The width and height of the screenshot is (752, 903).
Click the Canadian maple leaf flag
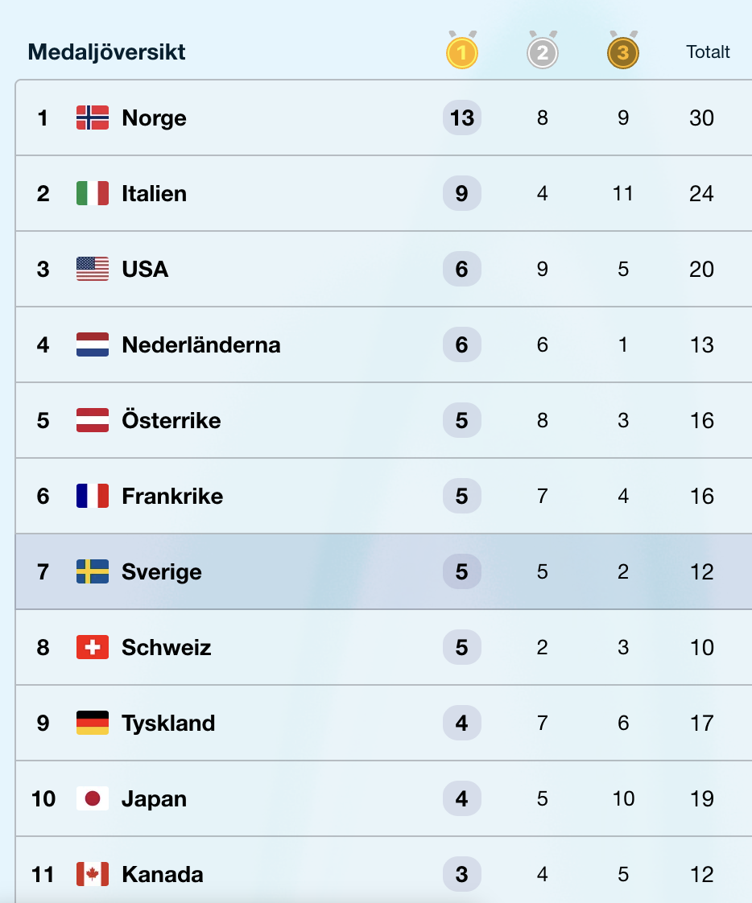click(x=93, y=875)
